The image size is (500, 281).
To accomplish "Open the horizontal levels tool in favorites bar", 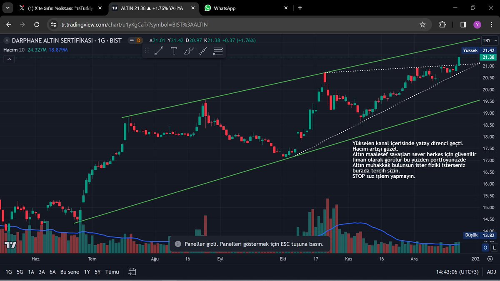I will pos(218,51).
